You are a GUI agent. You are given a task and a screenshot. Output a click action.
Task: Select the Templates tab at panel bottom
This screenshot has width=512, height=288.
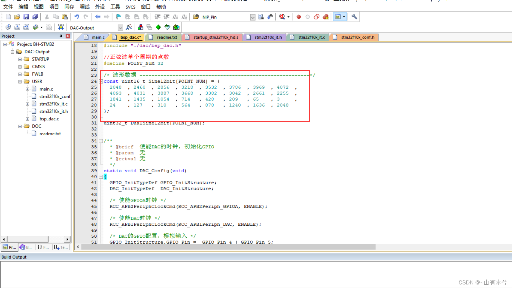click(61, 247)
